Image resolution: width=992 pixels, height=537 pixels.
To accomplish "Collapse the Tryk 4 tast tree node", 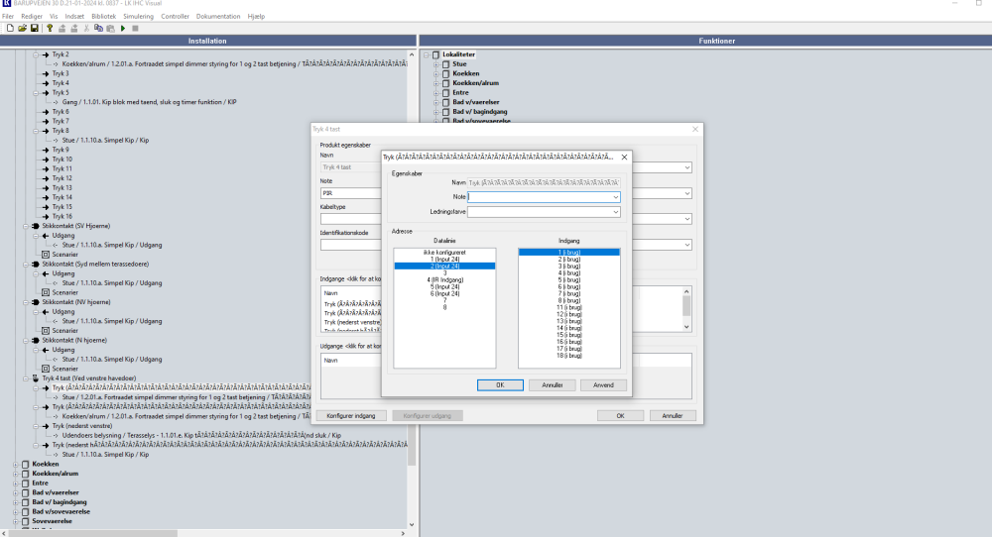I will point(25,377).
